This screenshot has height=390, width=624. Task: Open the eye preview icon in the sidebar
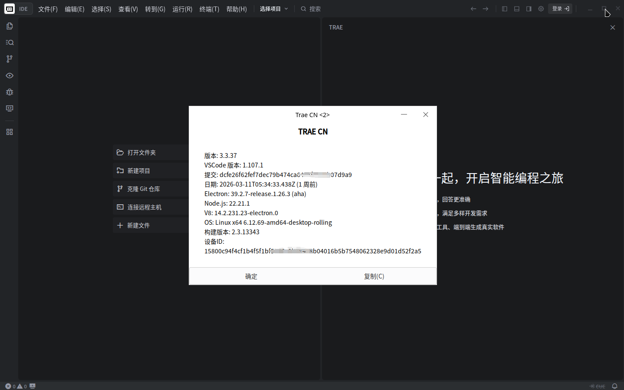(10, 75)
